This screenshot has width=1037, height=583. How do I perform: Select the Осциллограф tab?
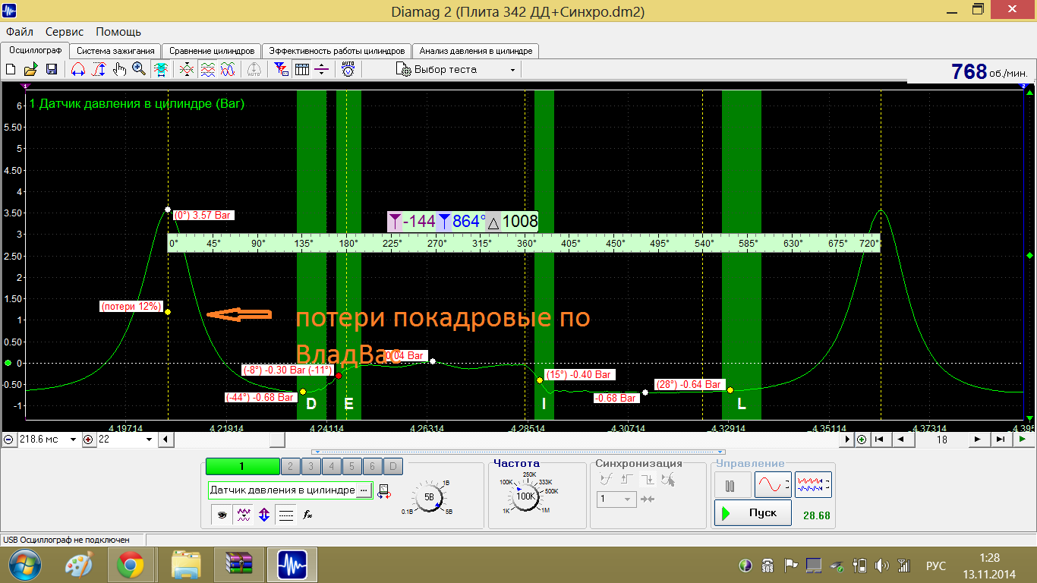[x=35, y=50]
